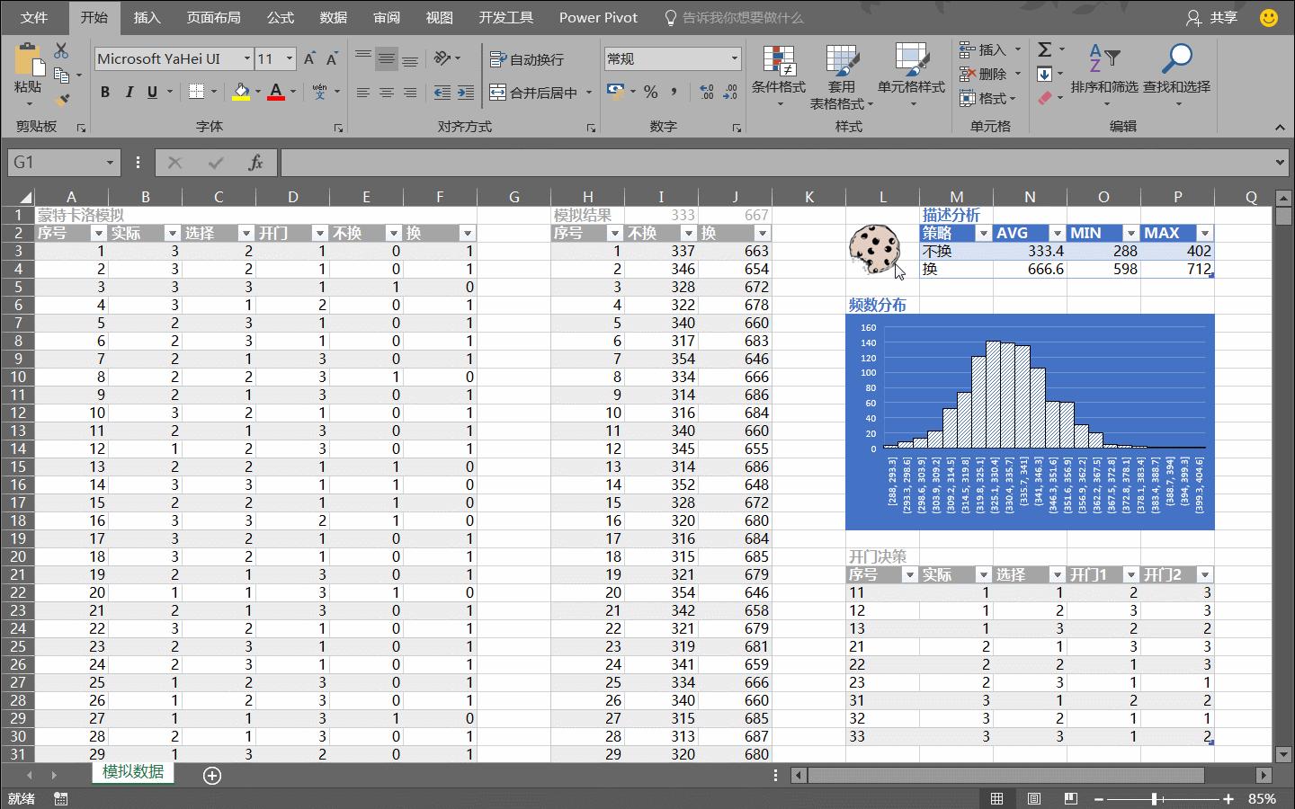Image resolution: width=1295 pixels, height=809 pixels.
Task: Adjust the zoom slider handle
Action: click(1155, 798)
